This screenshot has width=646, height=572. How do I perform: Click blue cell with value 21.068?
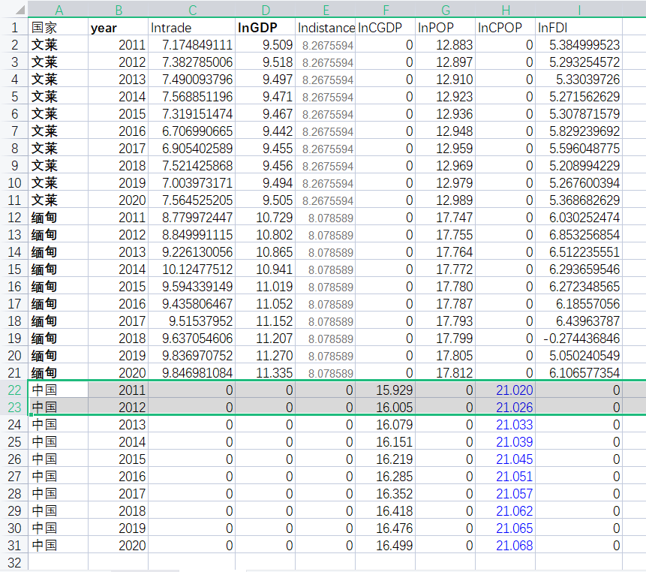(506, 545)
